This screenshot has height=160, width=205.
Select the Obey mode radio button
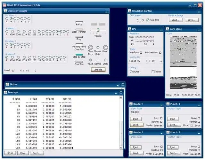pos(106,60)
